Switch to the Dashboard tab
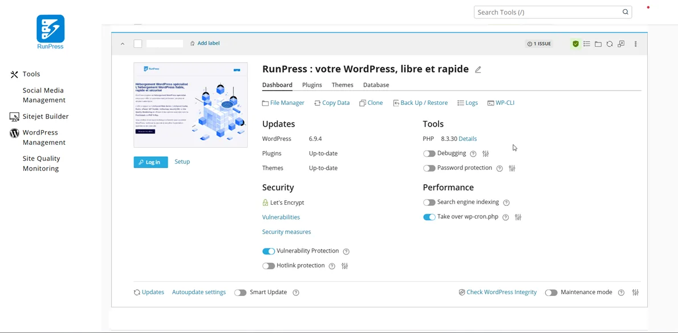This screenshot has height=333, width=678. coord(277,85)
